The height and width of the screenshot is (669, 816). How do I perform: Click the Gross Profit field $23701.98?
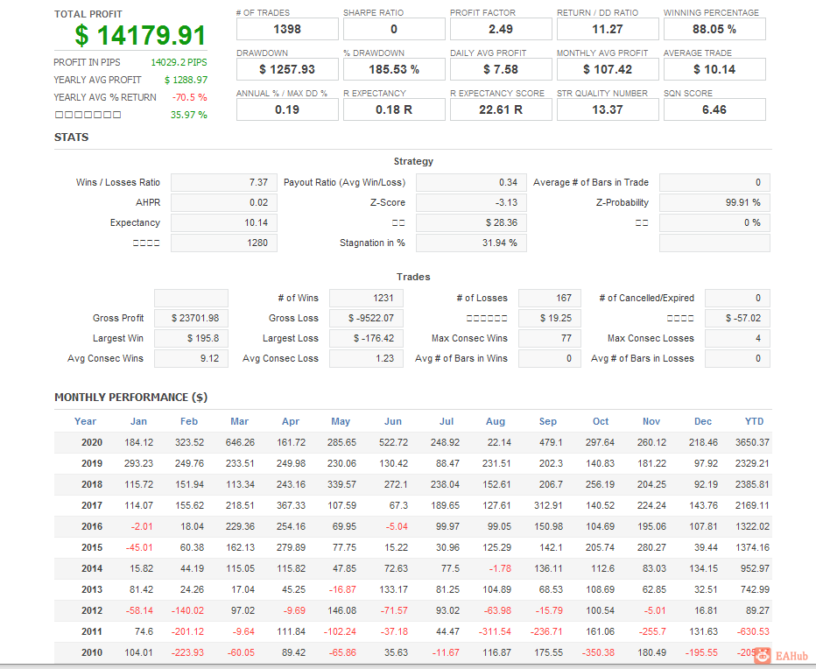(x=191, y=318)
